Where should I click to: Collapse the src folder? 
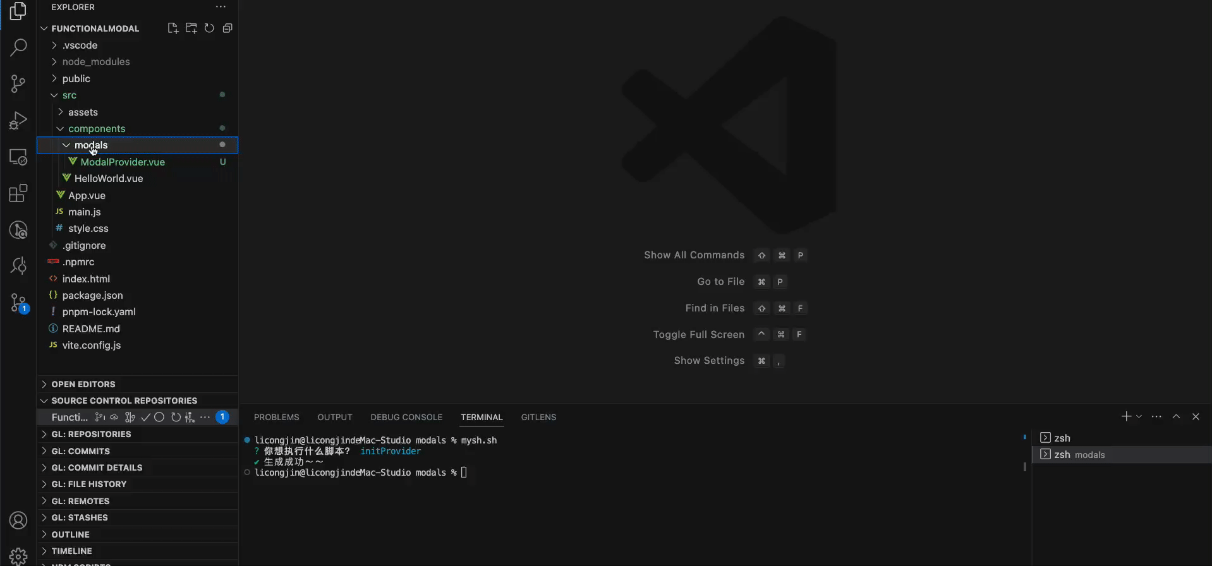coord(137,95)
